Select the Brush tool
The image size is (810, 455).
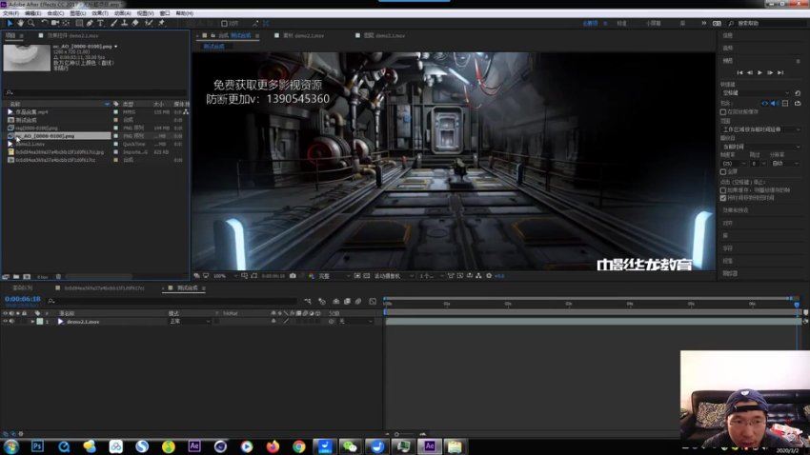click(113, 23)
